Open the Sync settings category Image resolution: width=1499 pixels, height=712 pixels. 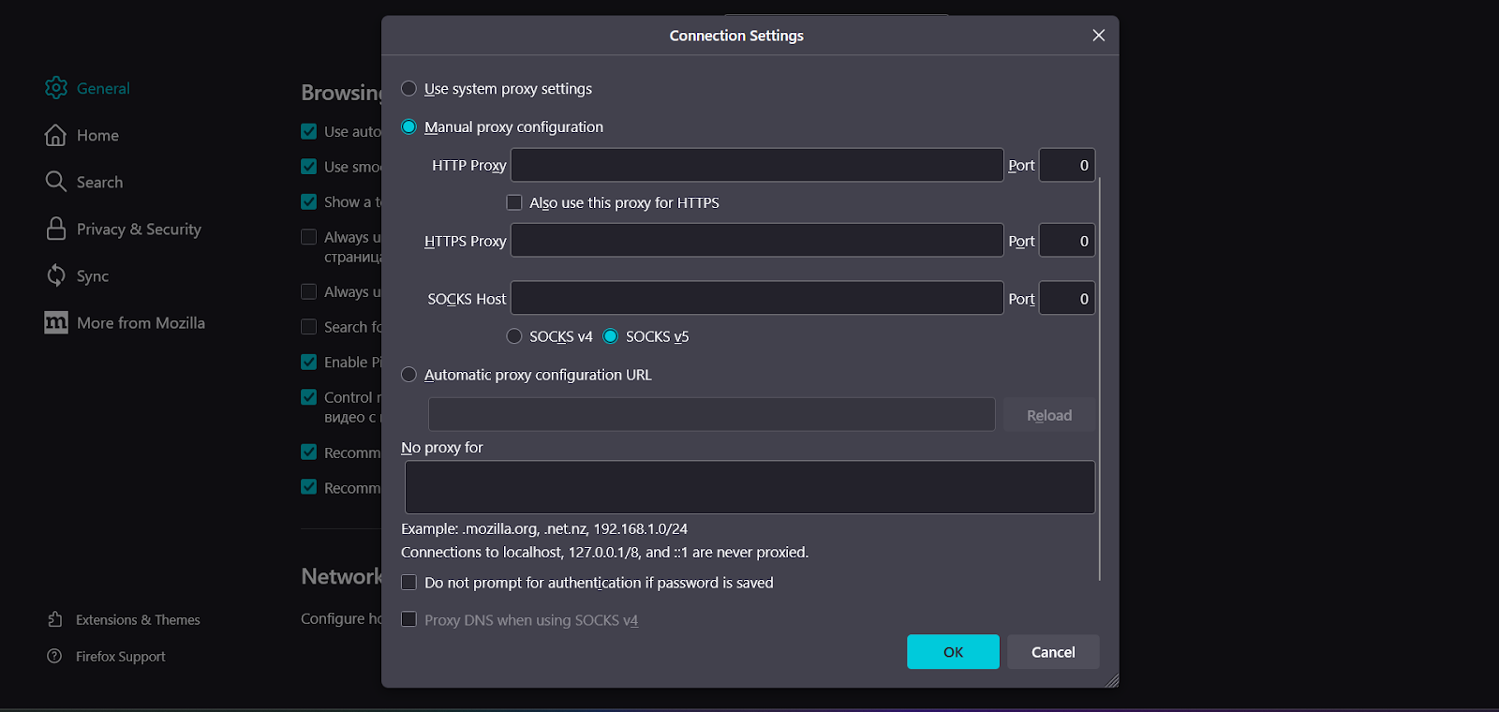(92, 275)
